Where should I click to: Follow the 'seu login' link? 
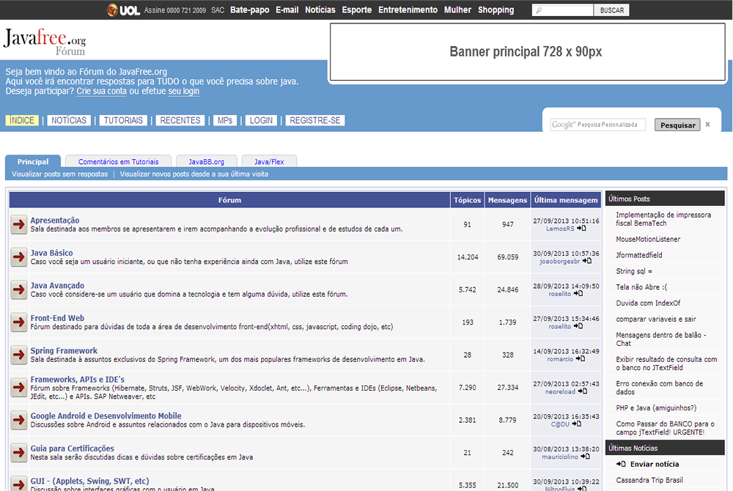(x=184, y=91)
